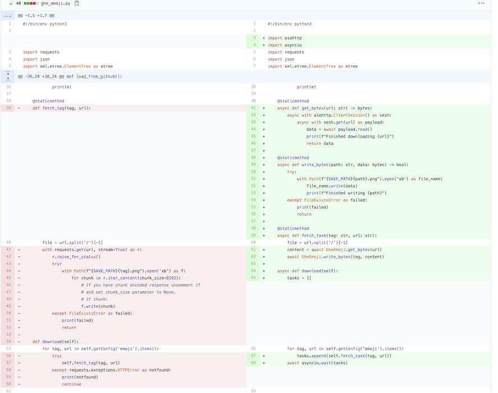Select the 'def load_from_github()' hunk header
Viewport: 498px width, 393px height.
pyautogui.click(x=70, y=76)
